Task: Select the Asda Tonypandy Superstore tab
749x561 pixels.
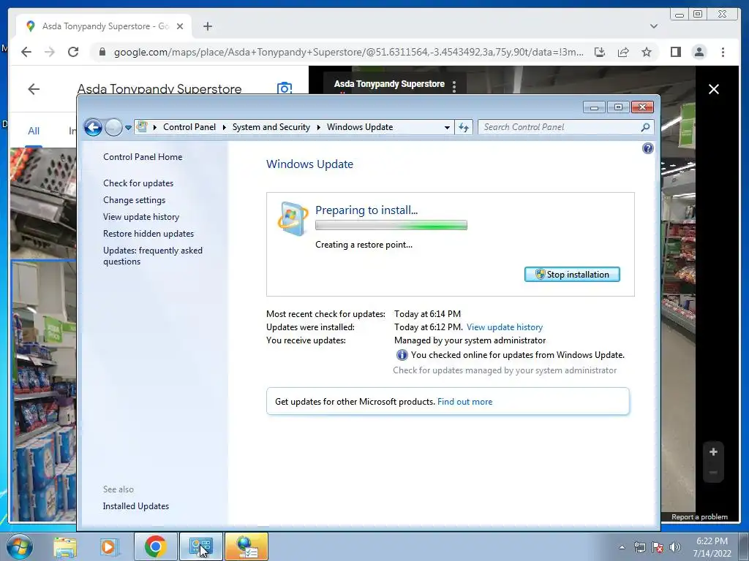Action: click(x=104, y=26)
